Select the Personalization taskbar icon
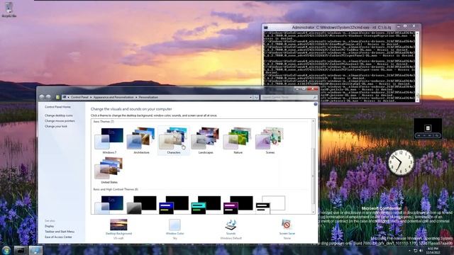Viewport: 454px width, 255px height. coord(35,250)
